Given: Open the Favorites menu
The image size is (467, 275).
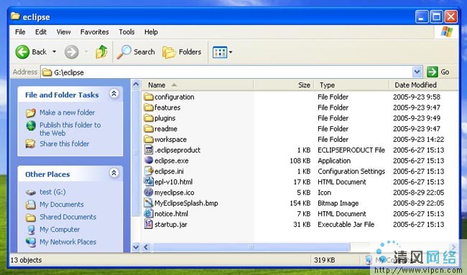Looking at the screenshot, I should click(x=94, y=32).
